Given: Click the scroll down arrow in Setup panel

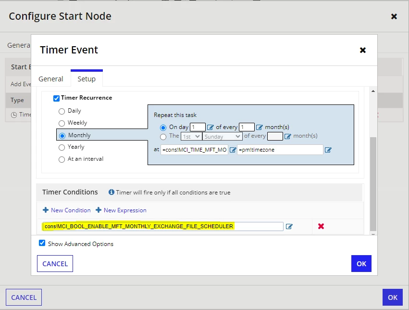Looking at the screenshot, I should click(373, 234).
